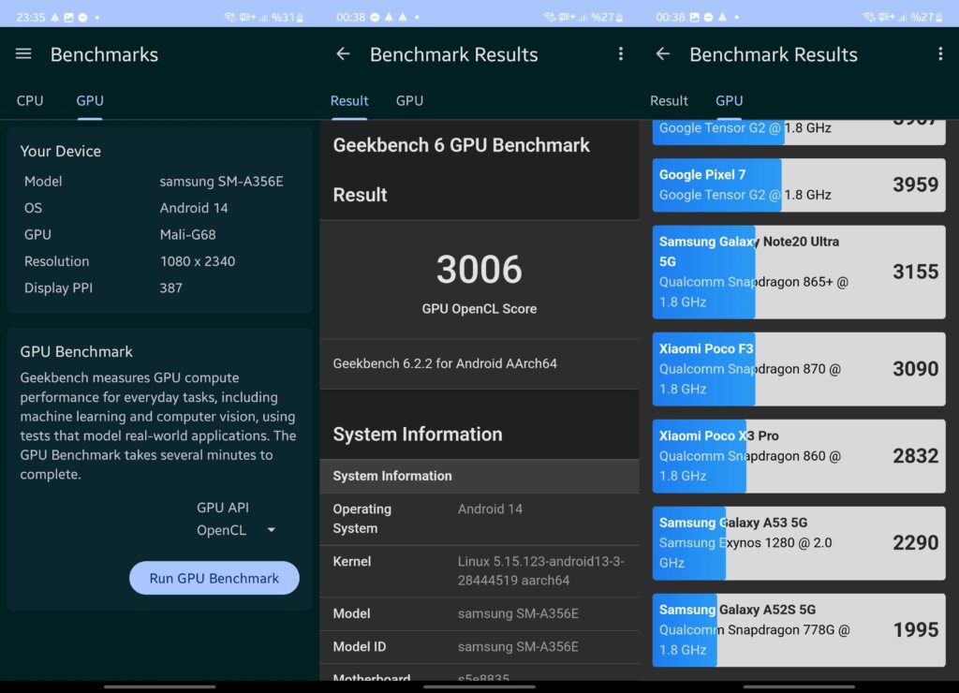Tap the Samsung Galaxy A53 5G entry
Viewport: 959px width, 693px height.
click(798, 542)
